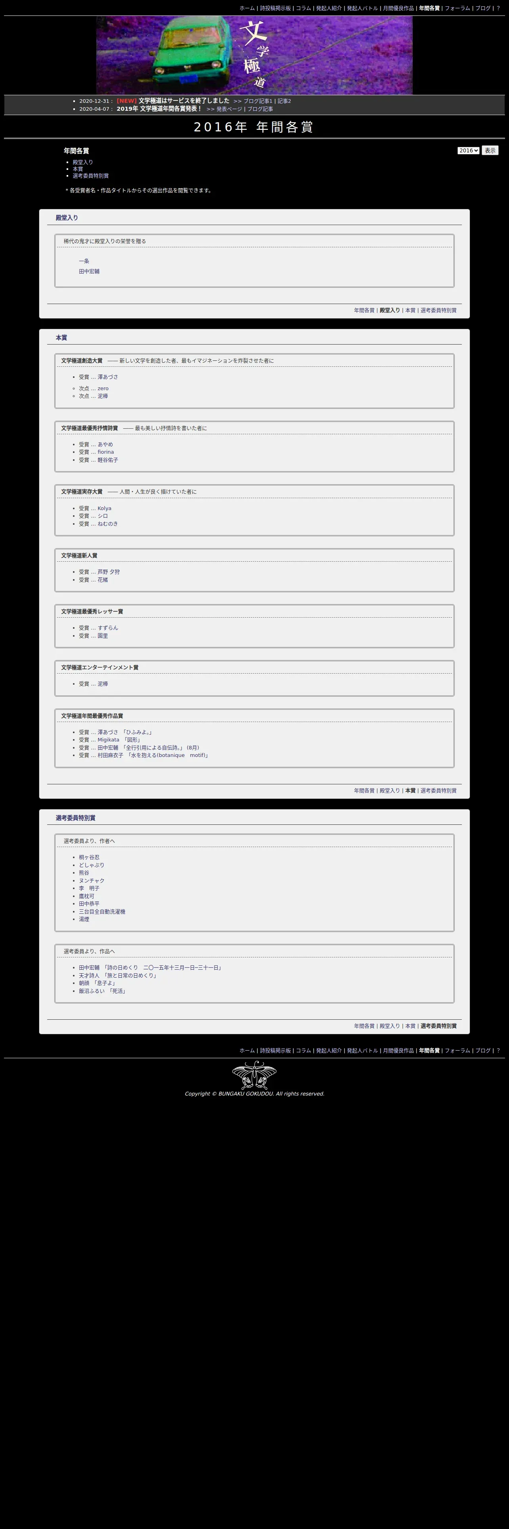Open the work 「ひふみよ。」 by 澤あづさ
The image size is (509, 1529).
(138, 732)
